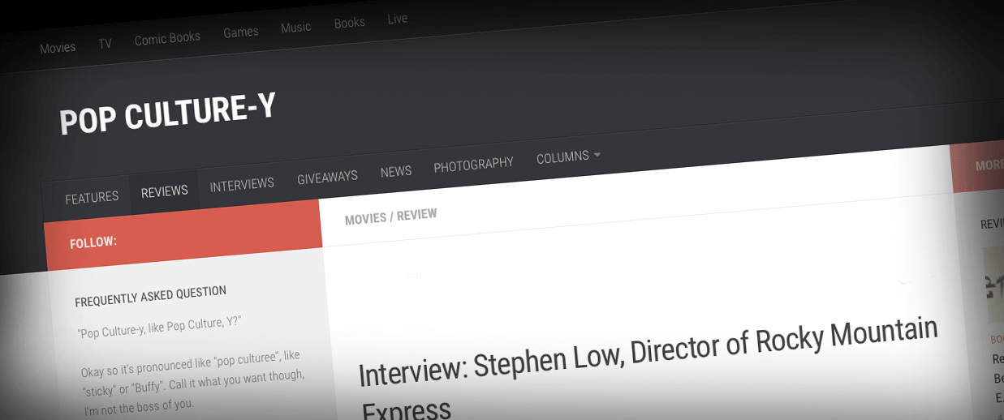Go to Comic Books section
1004x420 pixels.
pos(167,38)
